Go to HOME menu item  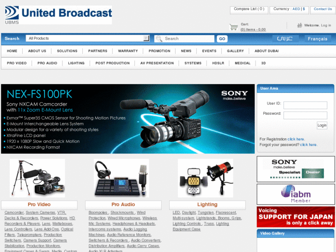(12, 51)
